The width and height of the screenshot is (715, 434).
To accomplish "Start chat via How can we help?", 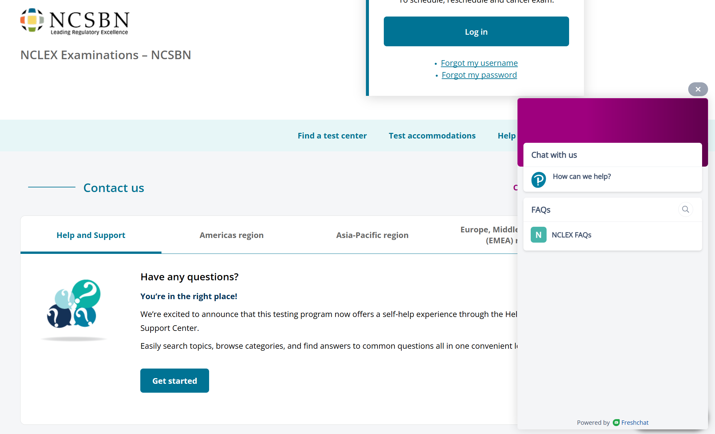I will [x=581, y=177].
